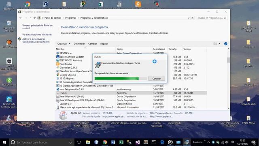Open FINAL MINA desktop file
Image resolution: width=259 pixels, height=146 pixels.
pyautogui.click(x=248, y=120)
